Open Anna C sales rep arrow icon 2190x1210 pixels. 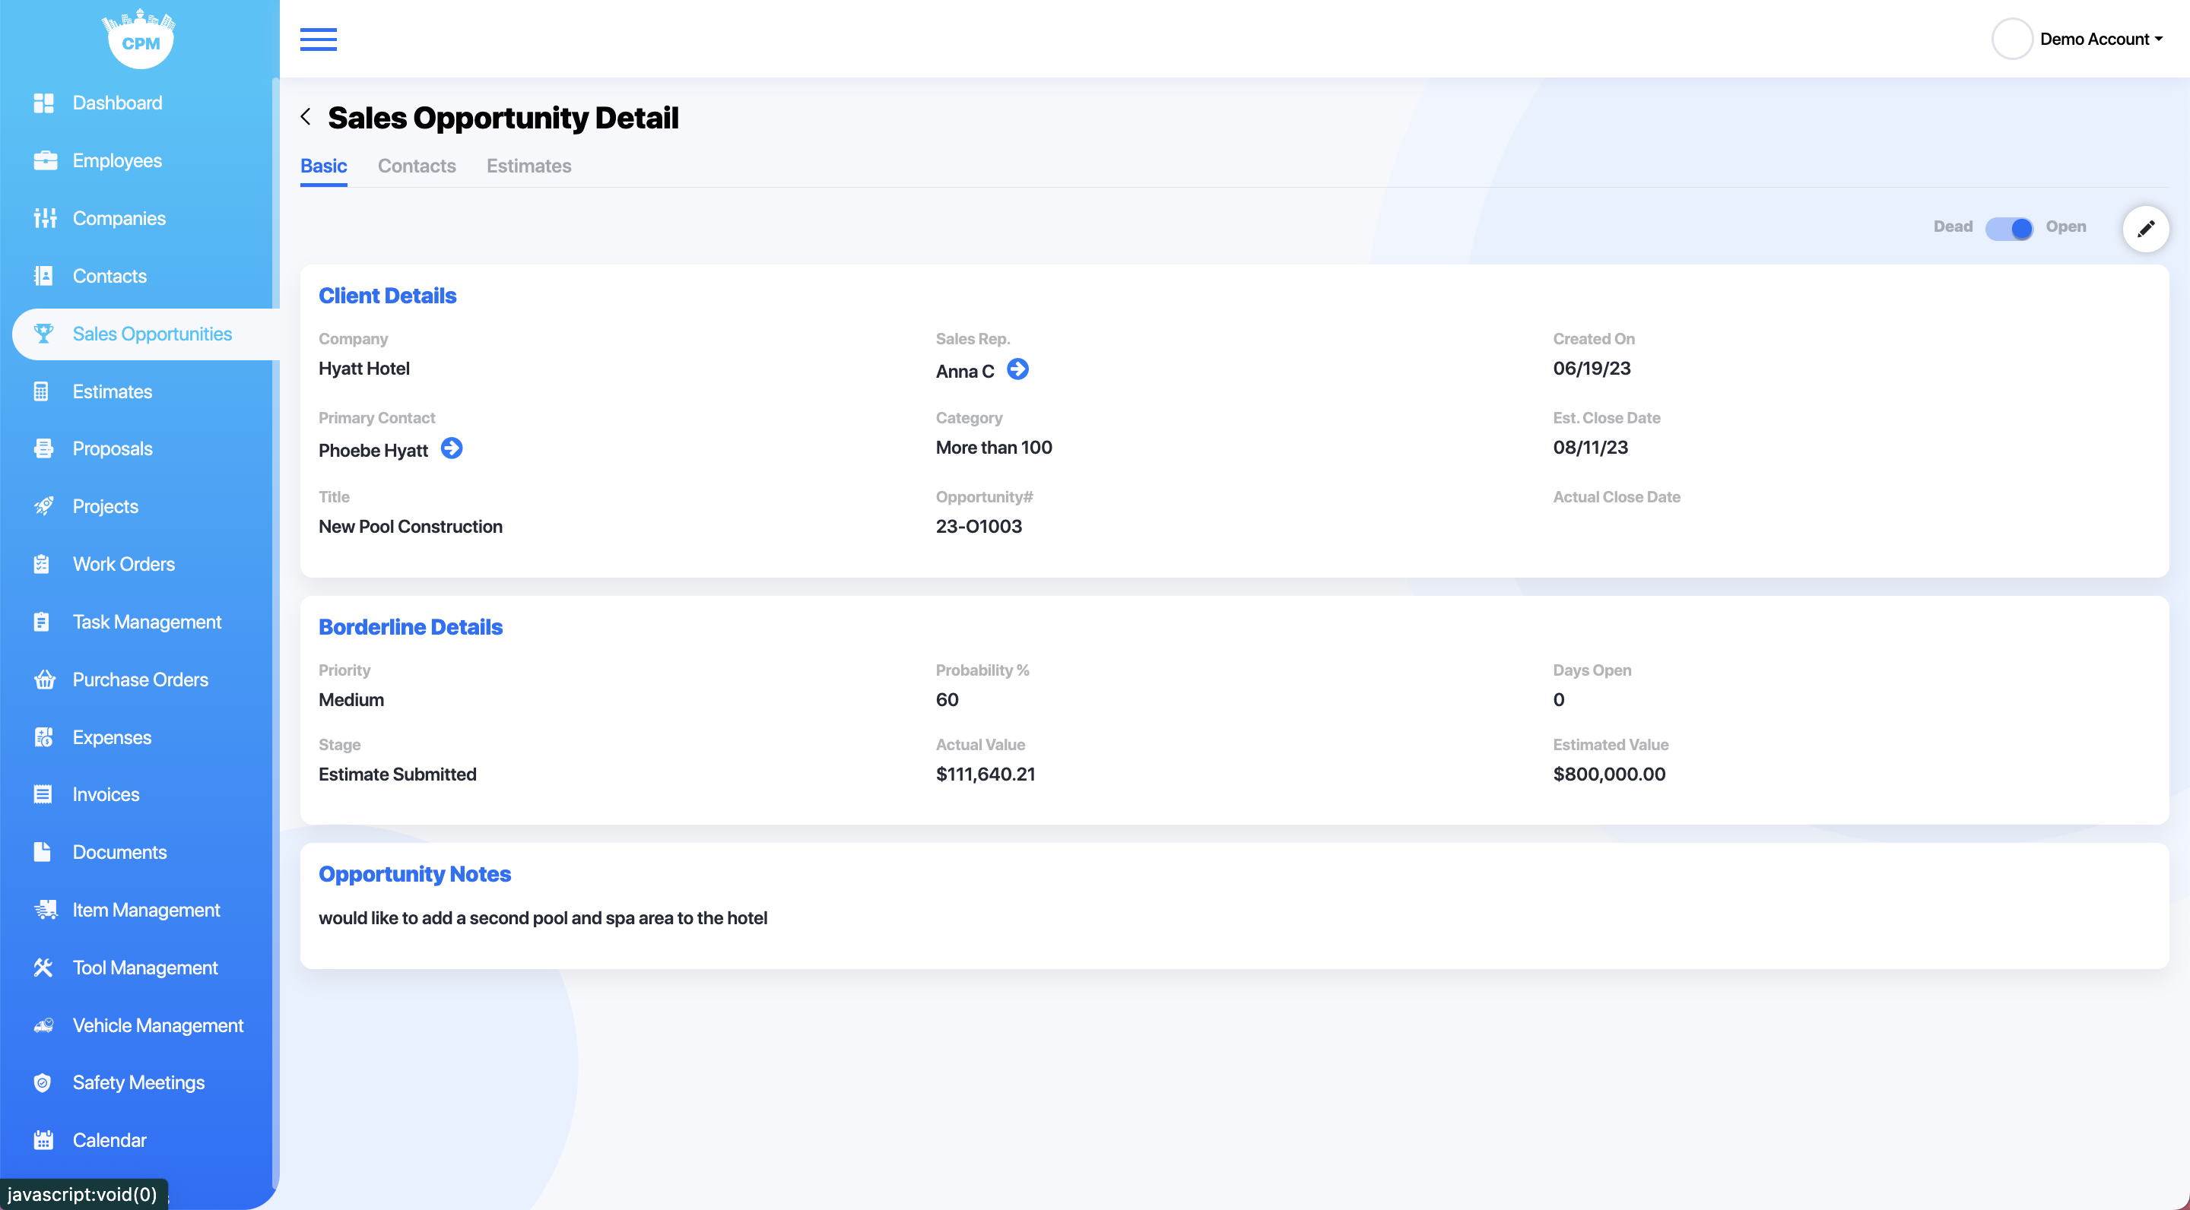pos(1017,369)
